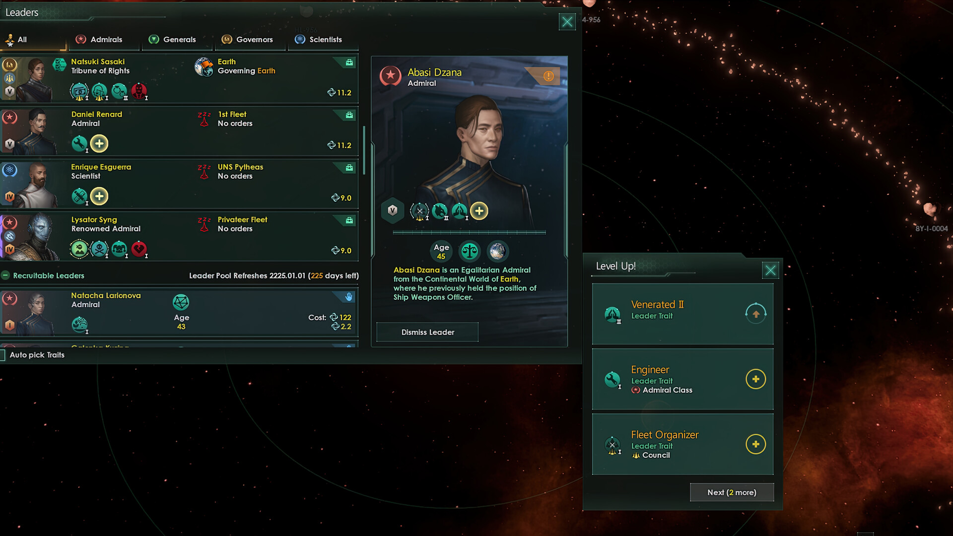953x536 pixels.
Task: Click the add trait icon on Enrique Esguerra
Action: coord(99,197)
